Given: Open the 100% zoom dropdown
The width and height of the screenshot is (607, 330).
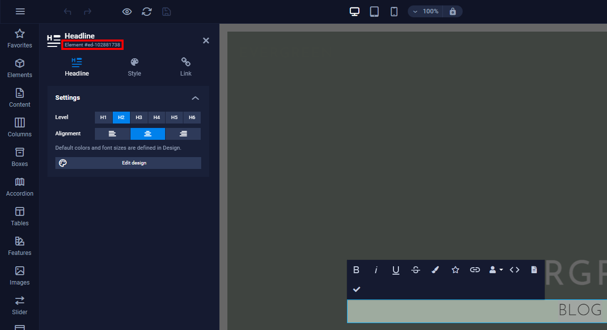Looking at the screenshot, I should pos(425,11).
